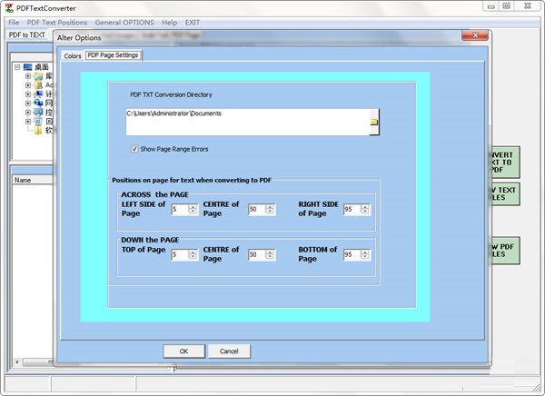Click the across-page CENTRE of Page spinner arrows
Screen dimensions: 545x396
click(270, 209)
